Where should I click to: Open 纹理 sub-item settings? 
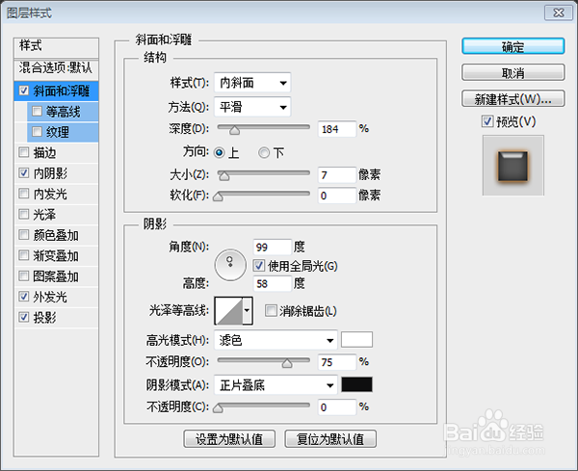pos(58,132)
